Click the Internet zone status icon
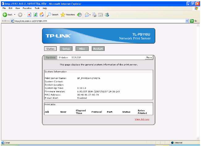 point(172,143)
